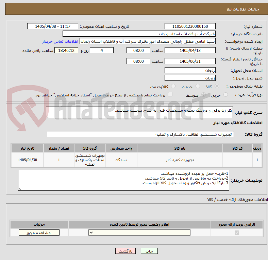This screenshot has height=260, width=268.
Task: Click the واحد شمارش column header
Action: click(x=121, y=148)
